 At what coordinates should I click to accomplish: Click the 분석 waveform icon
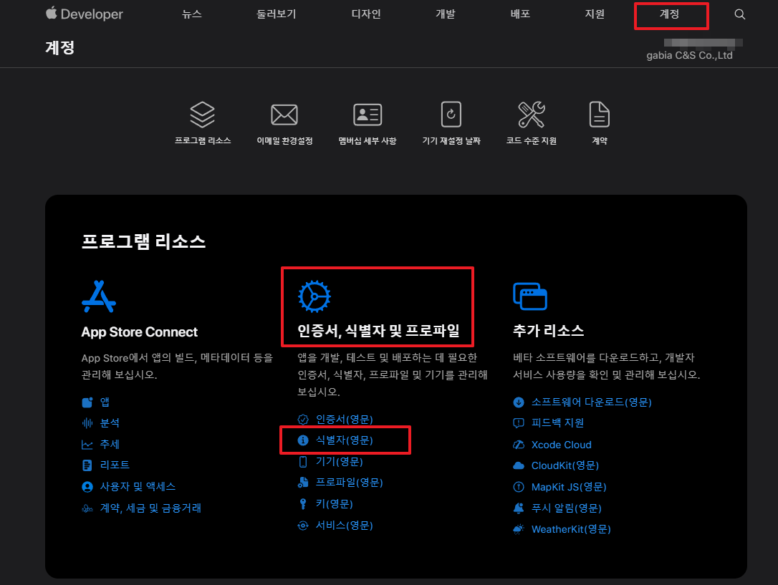pos(87,423)
